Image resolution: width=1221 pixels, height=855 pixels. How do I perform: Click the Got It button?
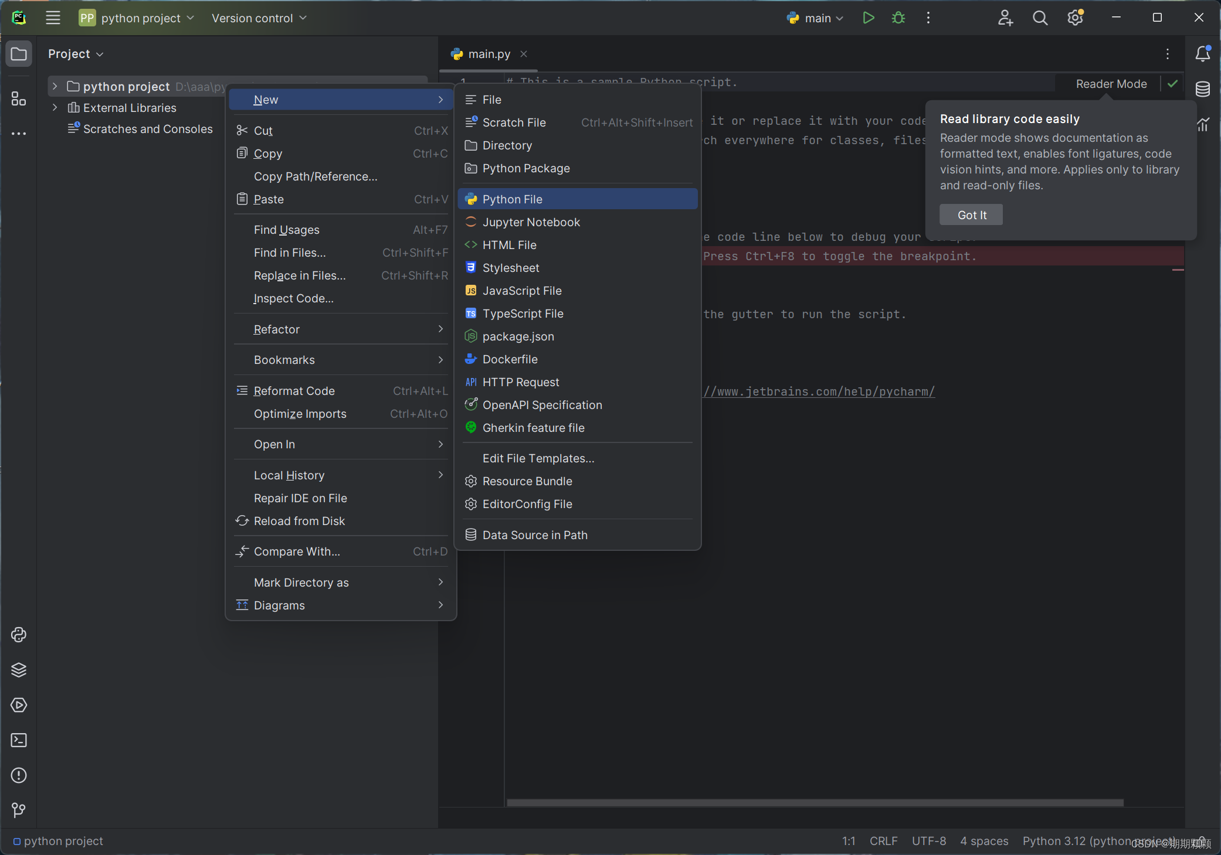click(971, 215)
